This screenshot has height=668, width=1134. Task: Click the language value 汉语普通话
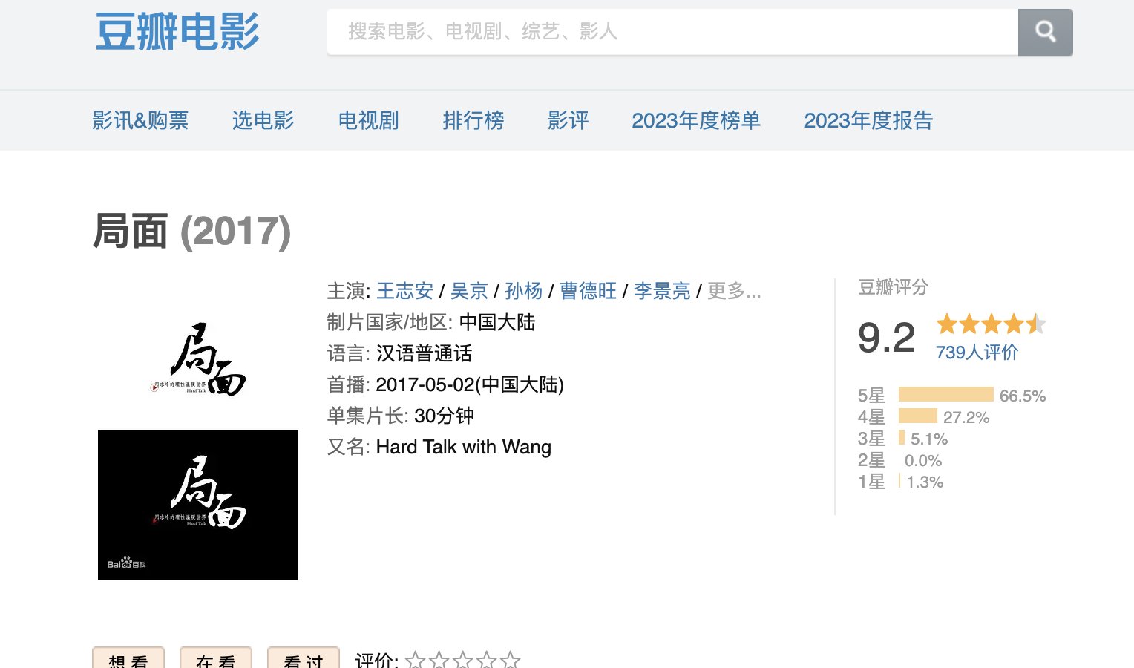tap(424, 353)
